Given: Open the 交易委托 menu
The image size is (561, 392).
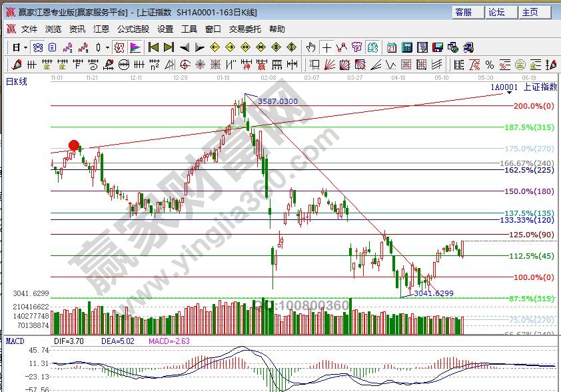Looking at the screenshot, I should [x=245, y=29].
